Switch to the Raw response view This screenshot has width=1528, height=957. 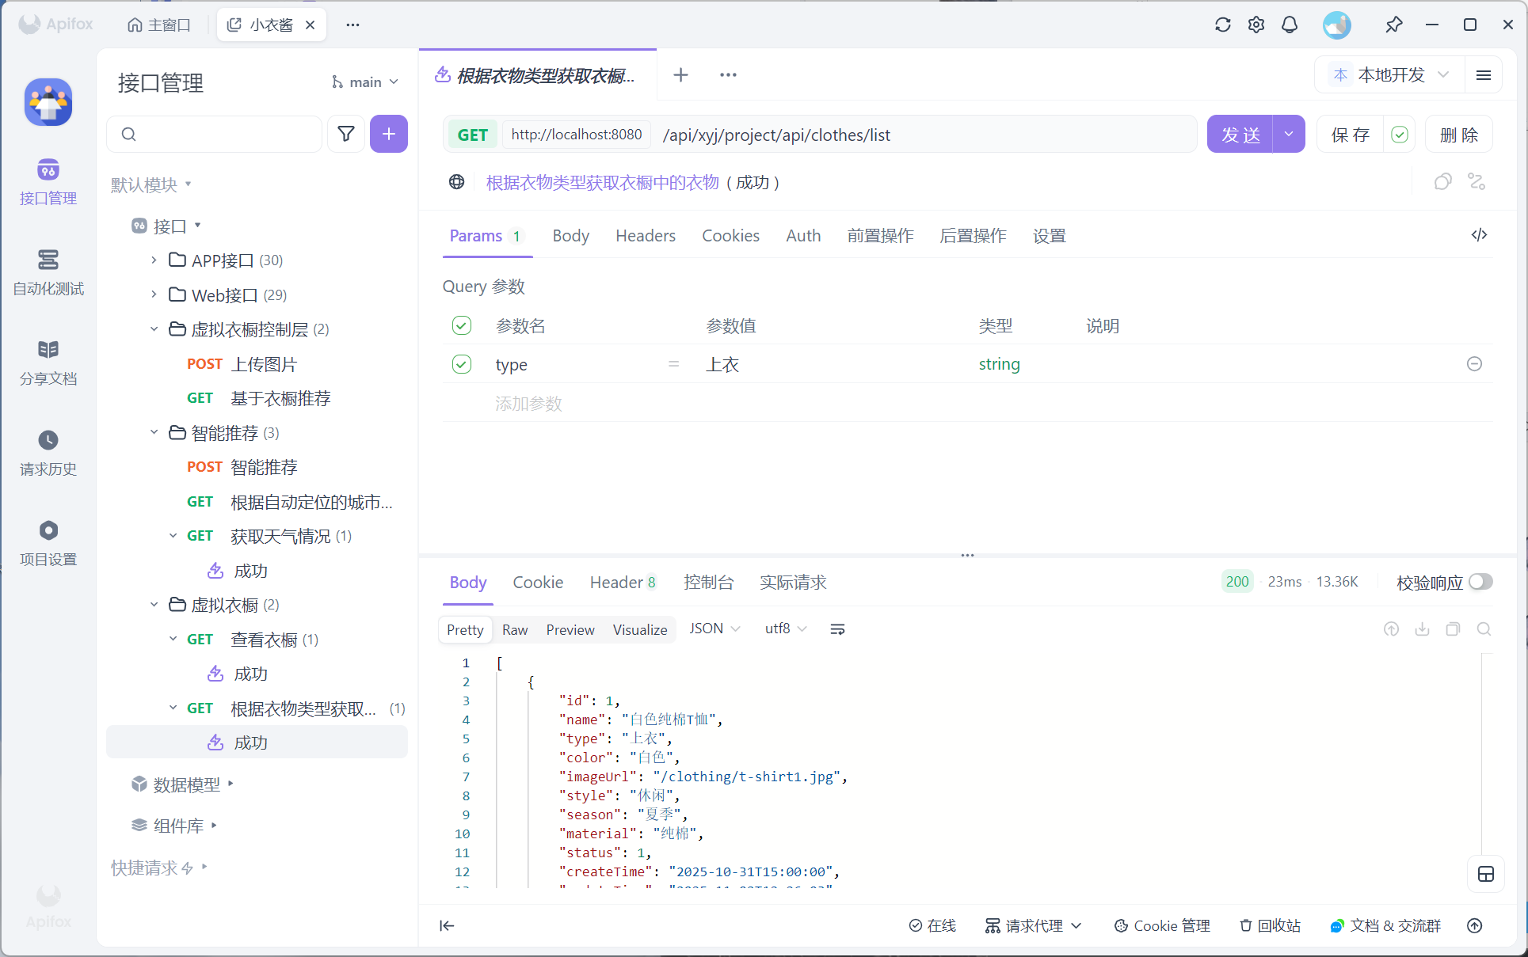point(514,630)
